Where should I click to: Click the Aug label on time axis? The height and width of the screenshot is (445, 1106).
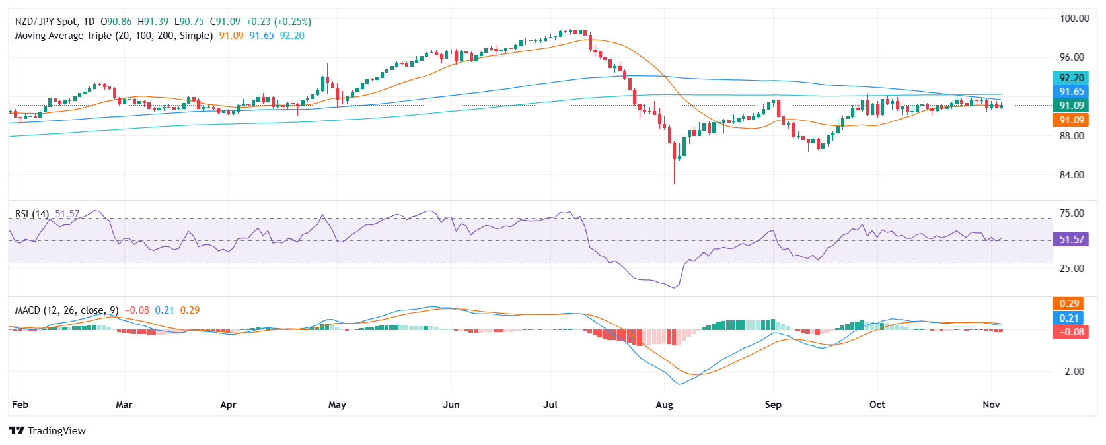tap(664, 405)
